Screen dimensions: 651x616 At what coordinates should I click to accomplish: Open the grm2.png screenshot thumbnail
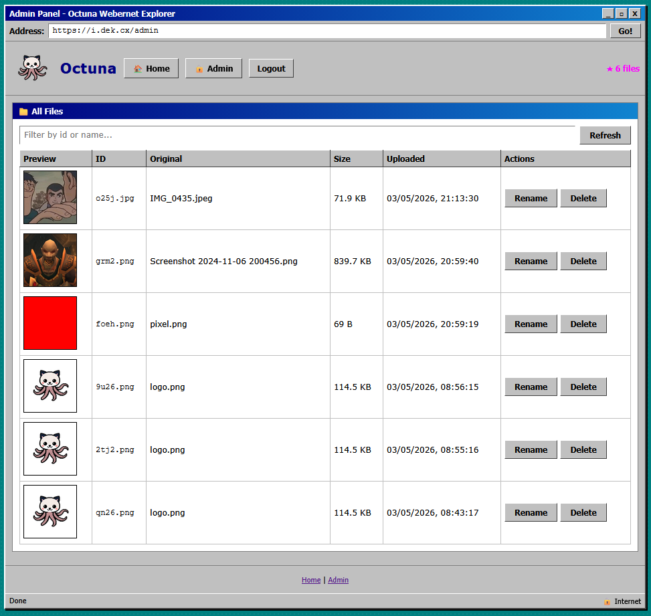pos(50,260)
